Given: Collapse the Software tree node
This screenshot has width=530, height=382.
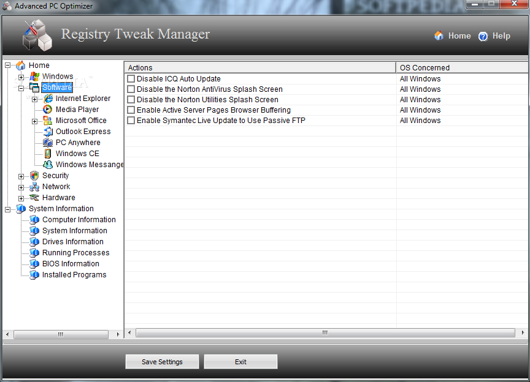Looking at the screenshot, I should [x=21, y=88].
